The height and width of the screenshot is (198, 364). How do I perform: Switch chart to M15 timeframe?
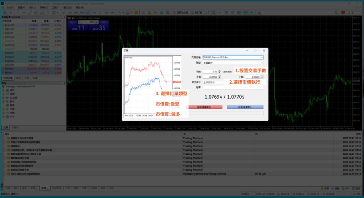coord(76,13)
